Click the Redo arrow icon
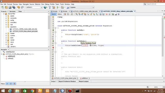 [x=22, y=7]
